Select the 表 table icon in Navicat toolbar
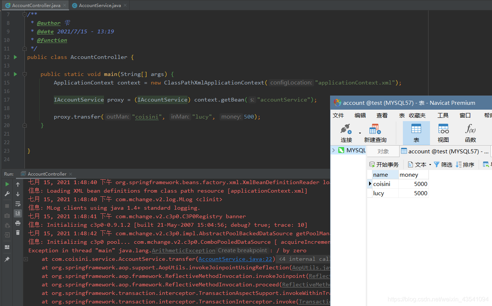Screen dimensions: 492x306 (416, 129)
